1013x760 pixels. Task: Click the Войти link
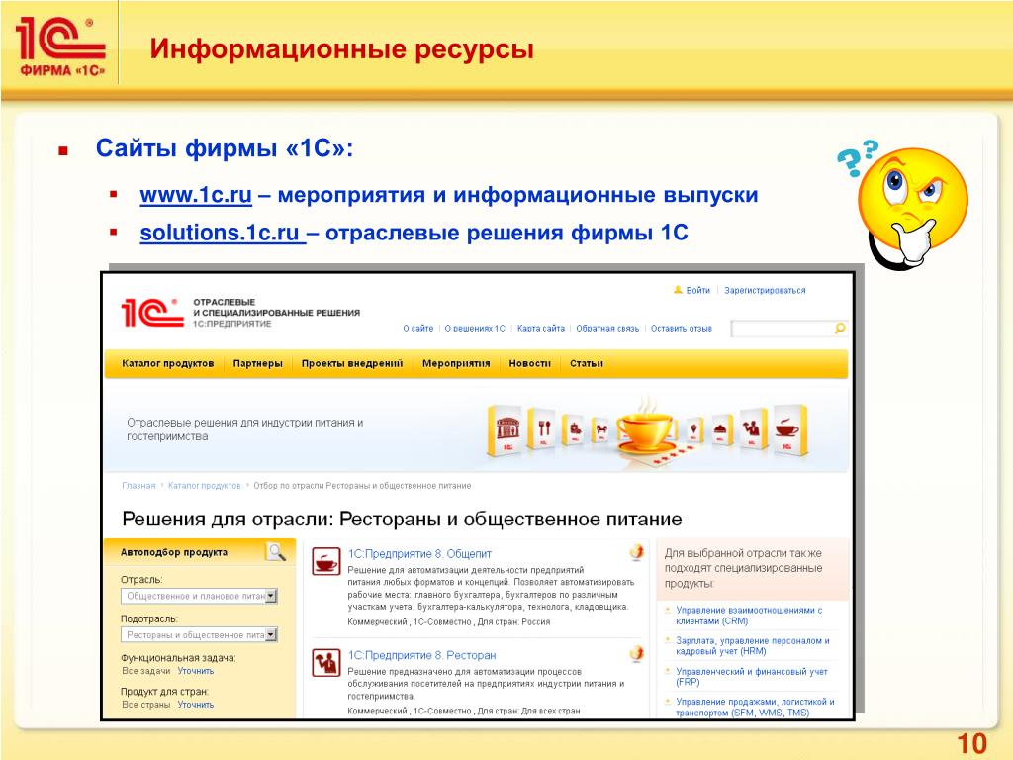coord(697,290)
